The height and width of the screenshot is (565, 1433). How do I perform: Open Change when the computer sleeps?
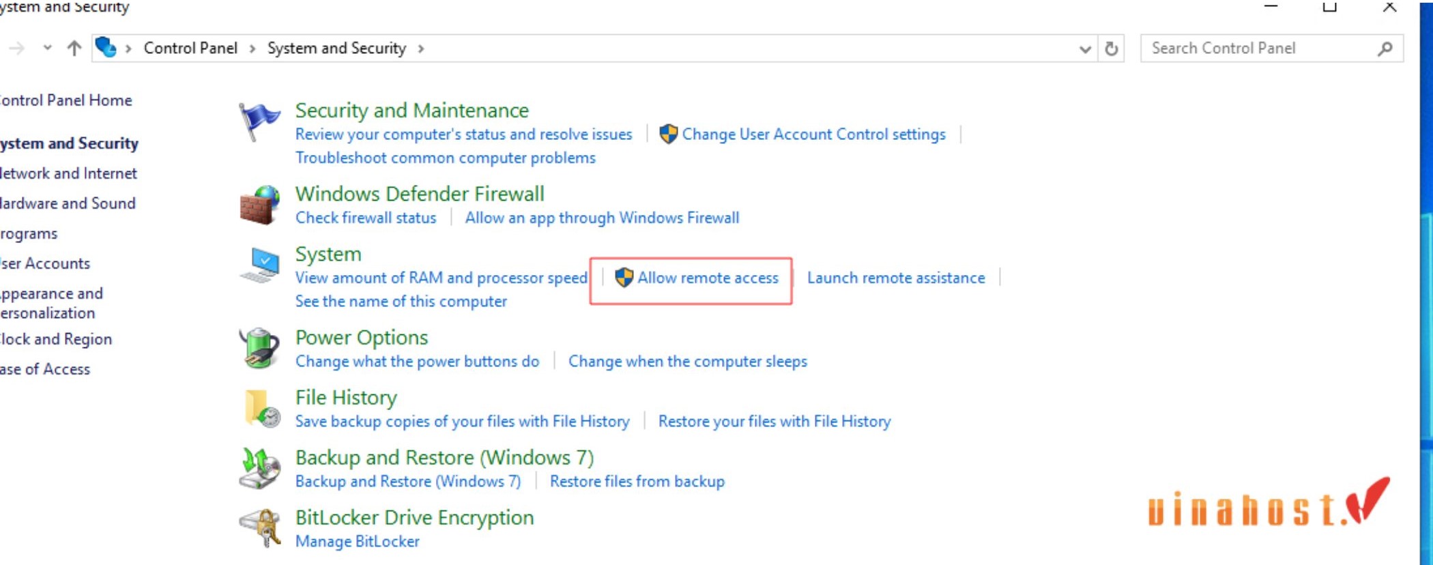[x=688, y=361]
